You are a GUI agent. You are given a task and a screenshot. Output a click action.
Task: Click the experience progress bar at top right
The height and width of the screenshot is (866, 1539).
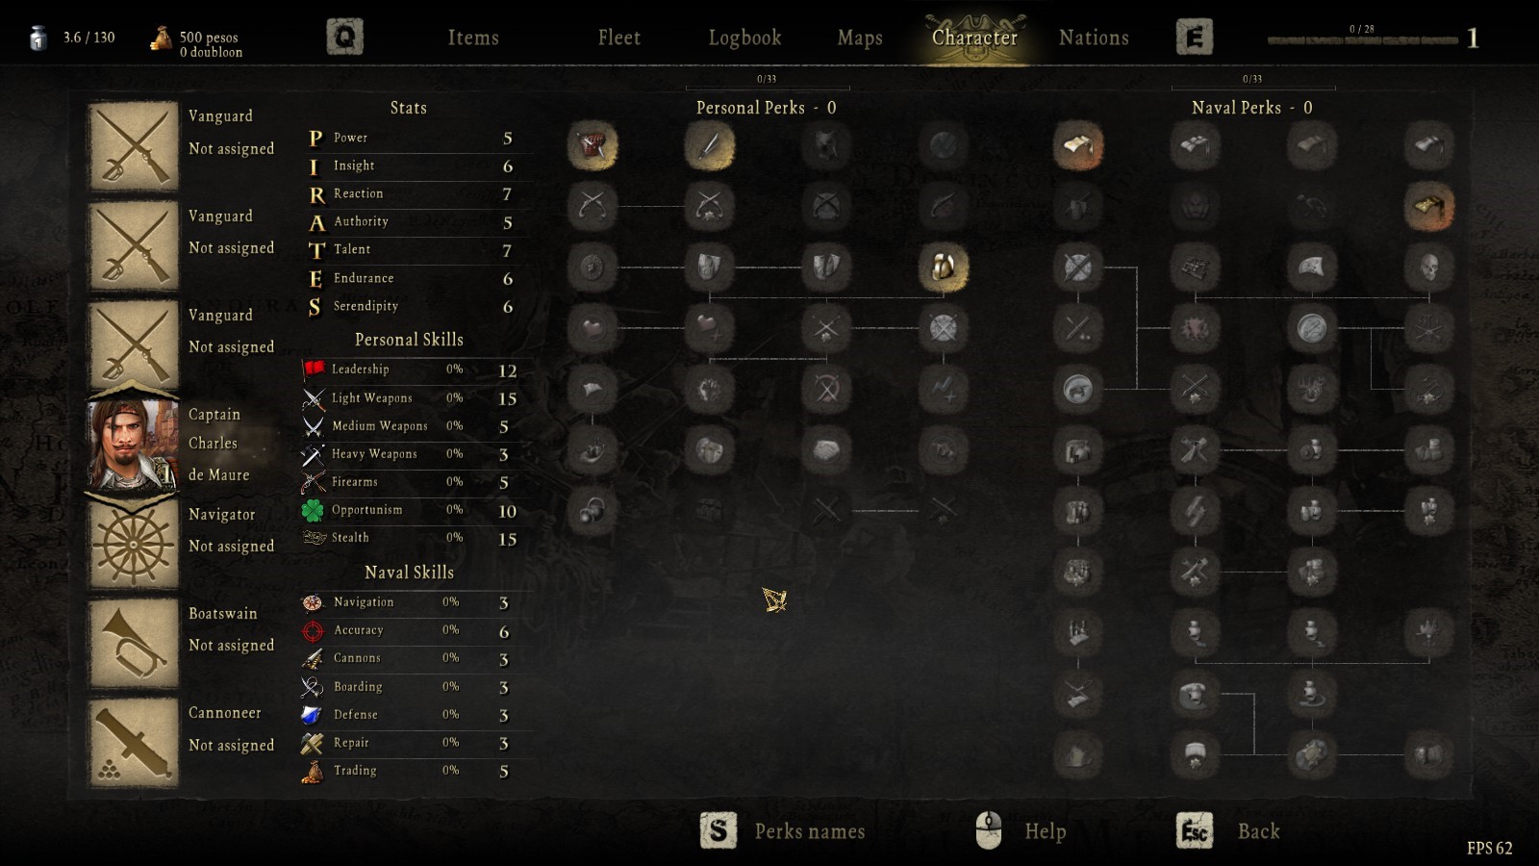(1362, 40)
